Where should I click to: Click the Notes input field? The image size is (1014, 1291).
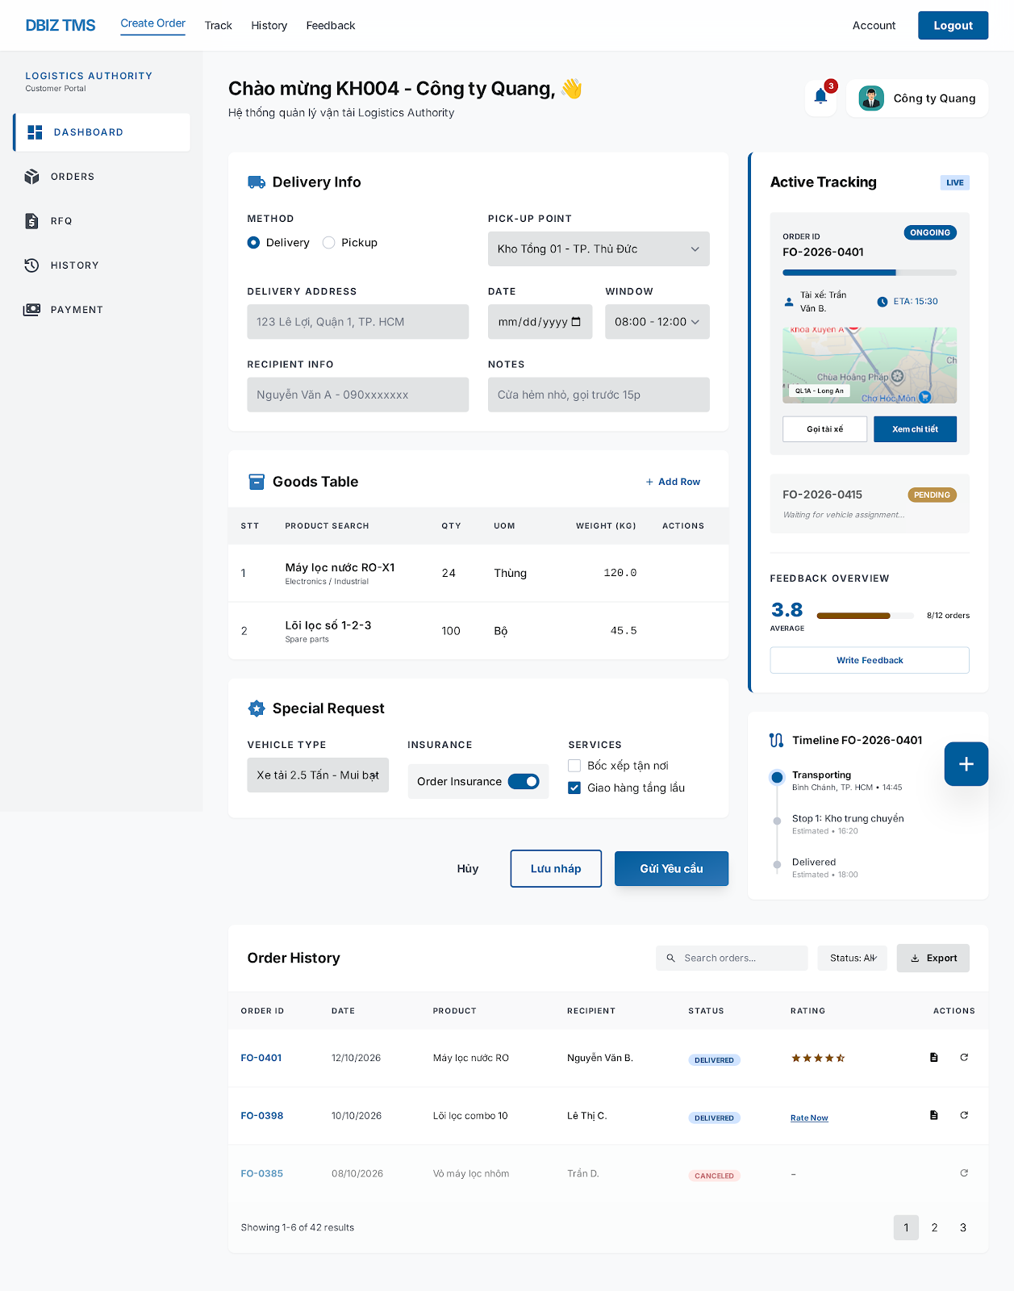tap(599, 395)
